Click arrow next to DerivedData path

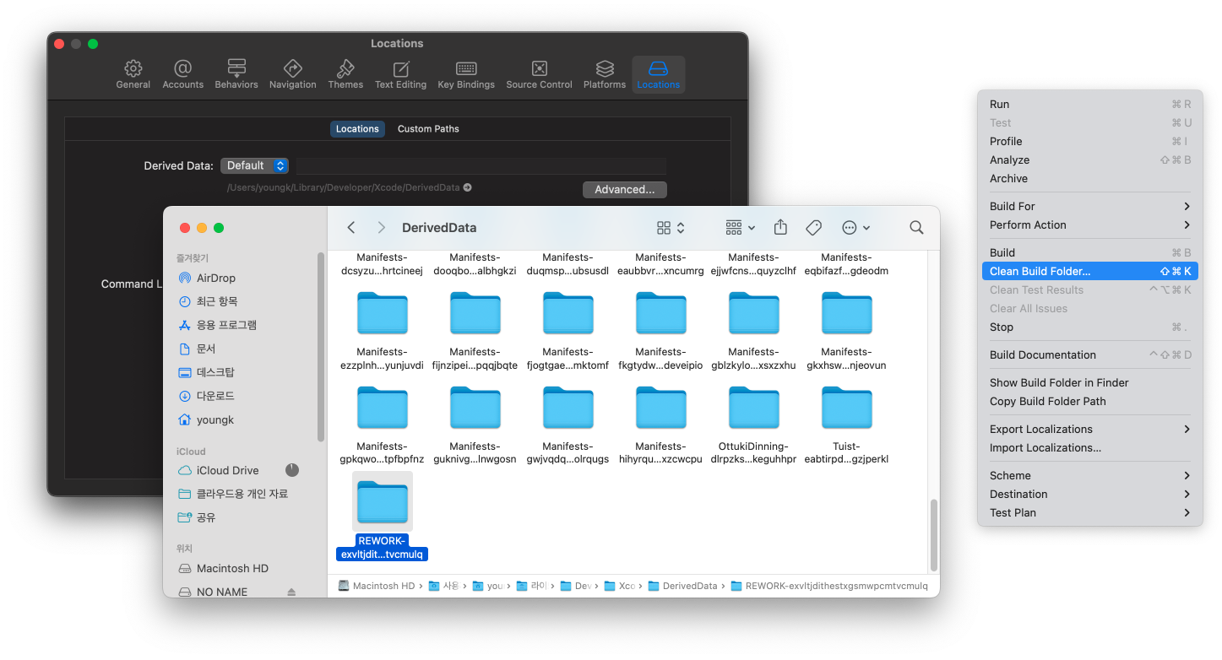468,187
